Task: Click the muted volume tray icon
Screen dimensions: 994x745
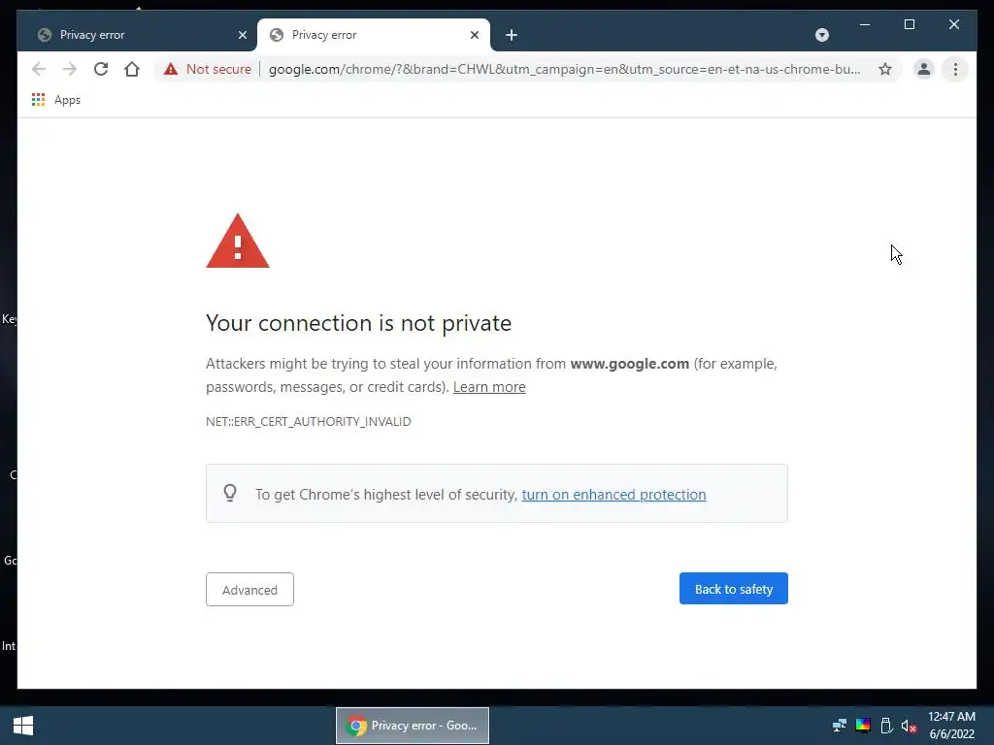Action: pyautogui.click(x=909, y=726)
